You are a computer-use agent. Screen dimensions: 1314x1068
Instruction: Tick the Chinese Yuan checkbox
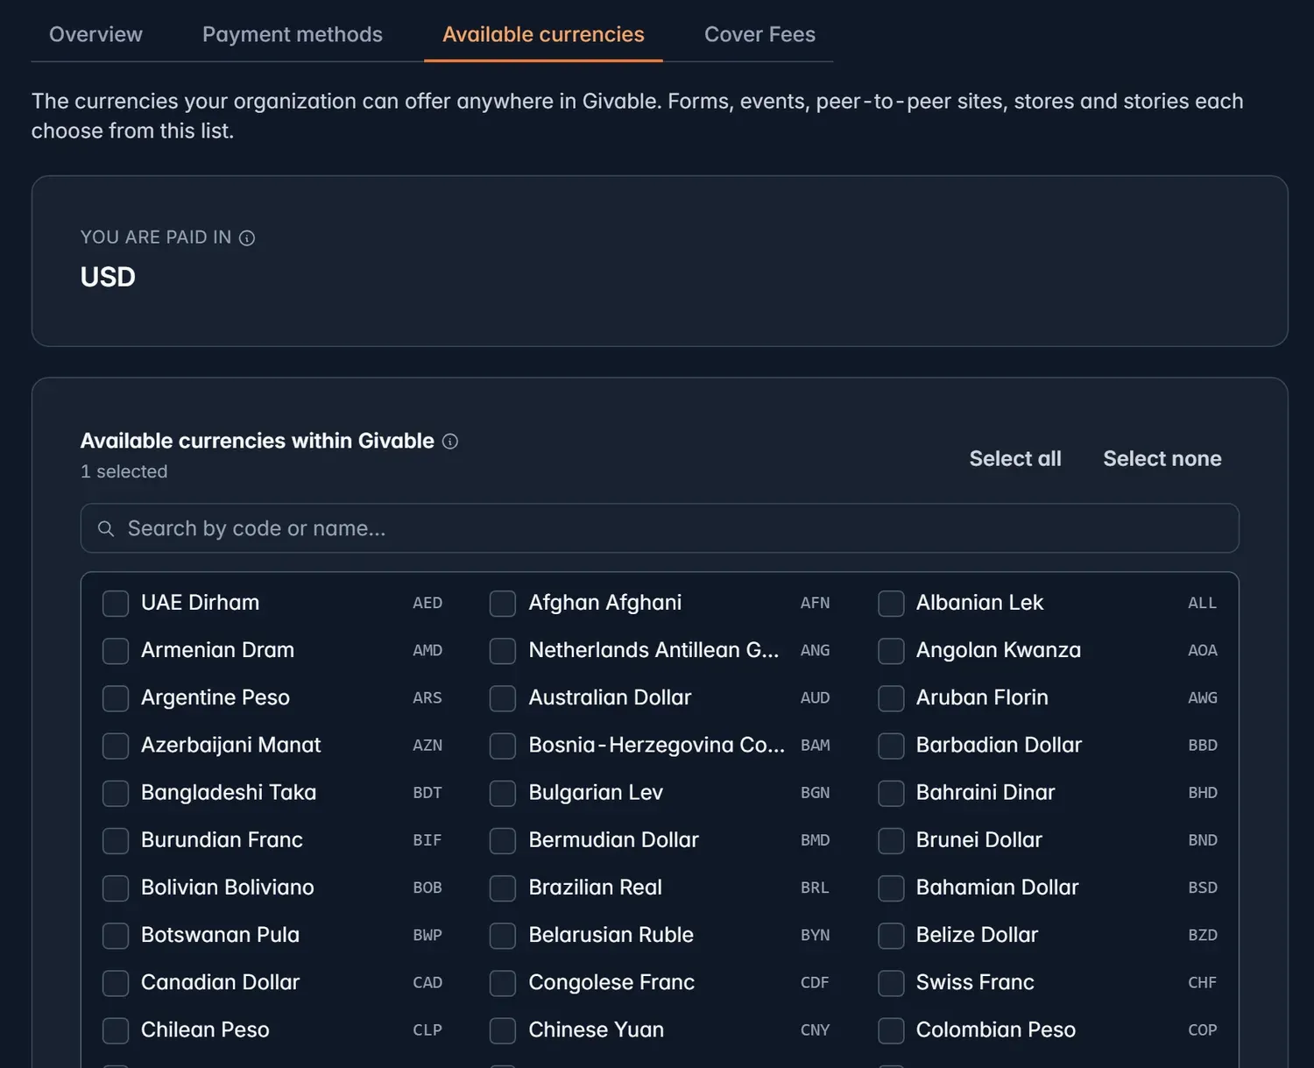tap(503, 1030)
